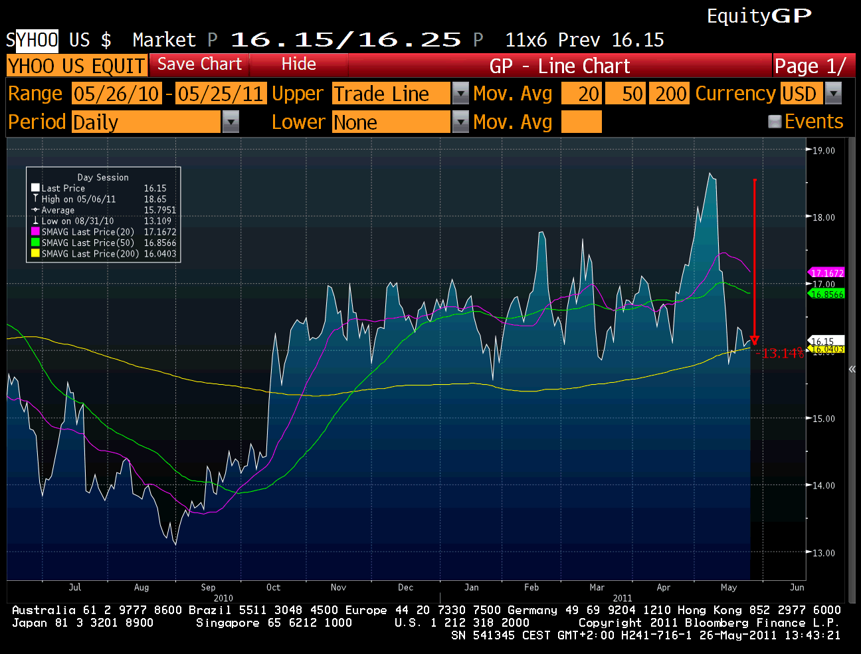Image resolution: width=861 pixels, height=654 pixels.
Task: Open the Period Daily dropdown arrow
Action: (231, 122)
